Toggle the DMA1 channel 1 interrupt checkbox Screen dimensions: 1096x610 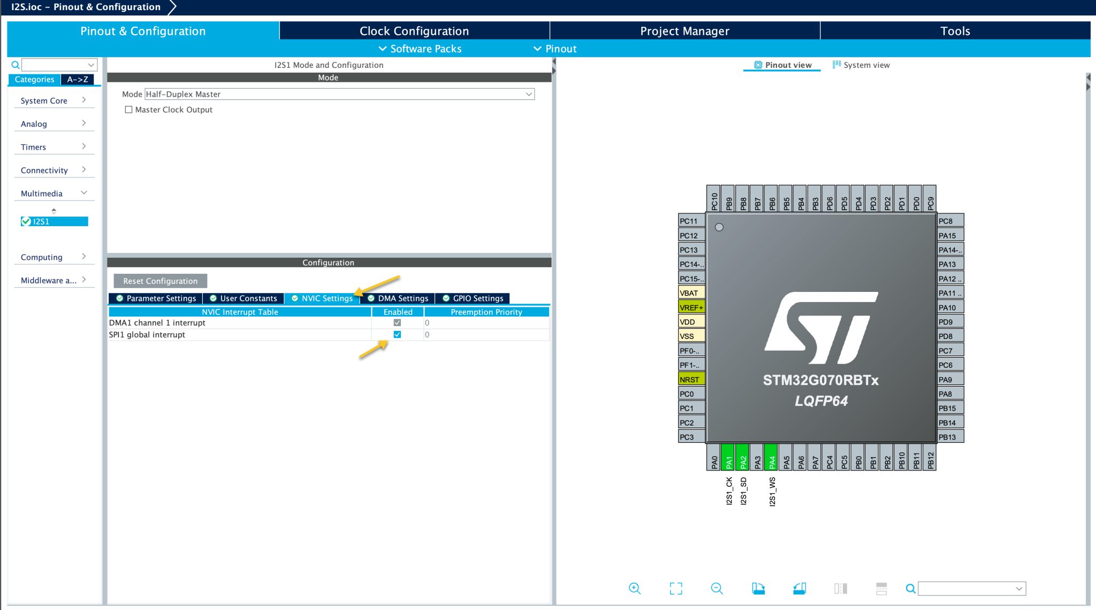(x=397, y=322)
